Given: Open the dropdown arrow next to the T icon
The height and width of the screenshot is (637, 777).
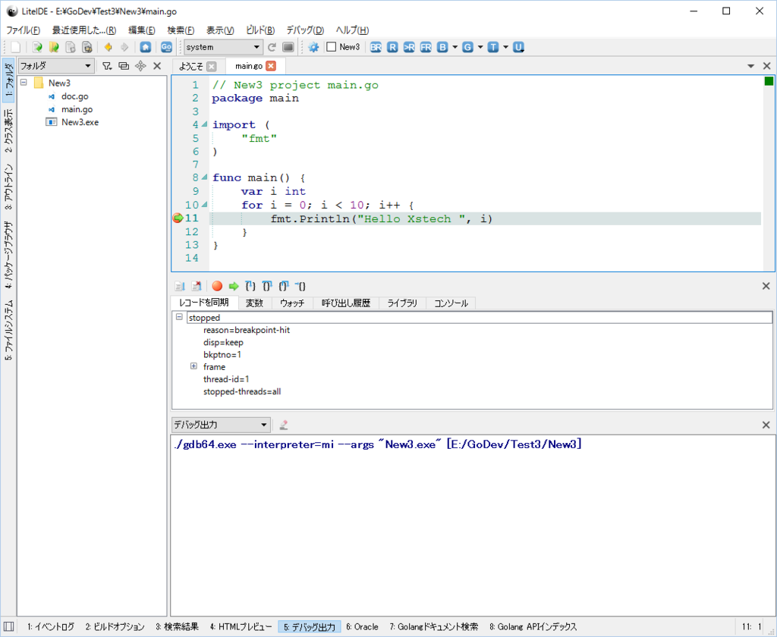Looking at the screenshot, I should pos(505,47).
